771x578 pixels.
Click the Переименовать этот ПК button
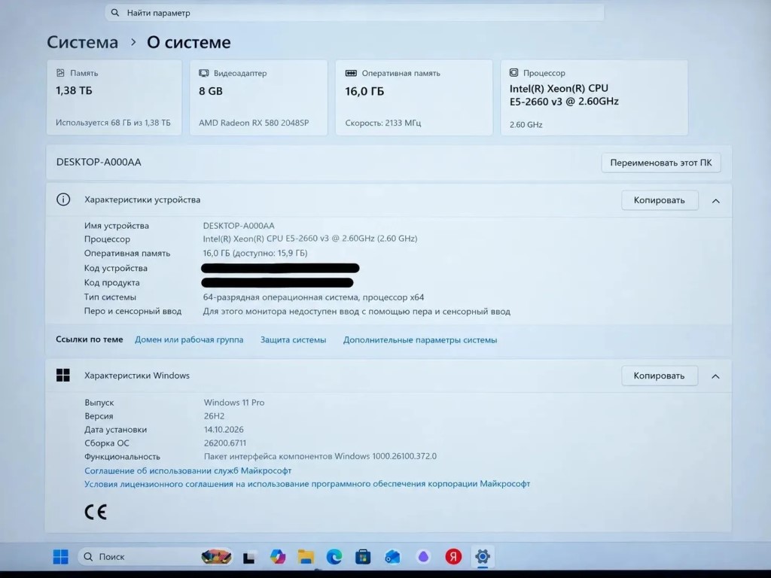pyautogui.click(x=661, y=163)
